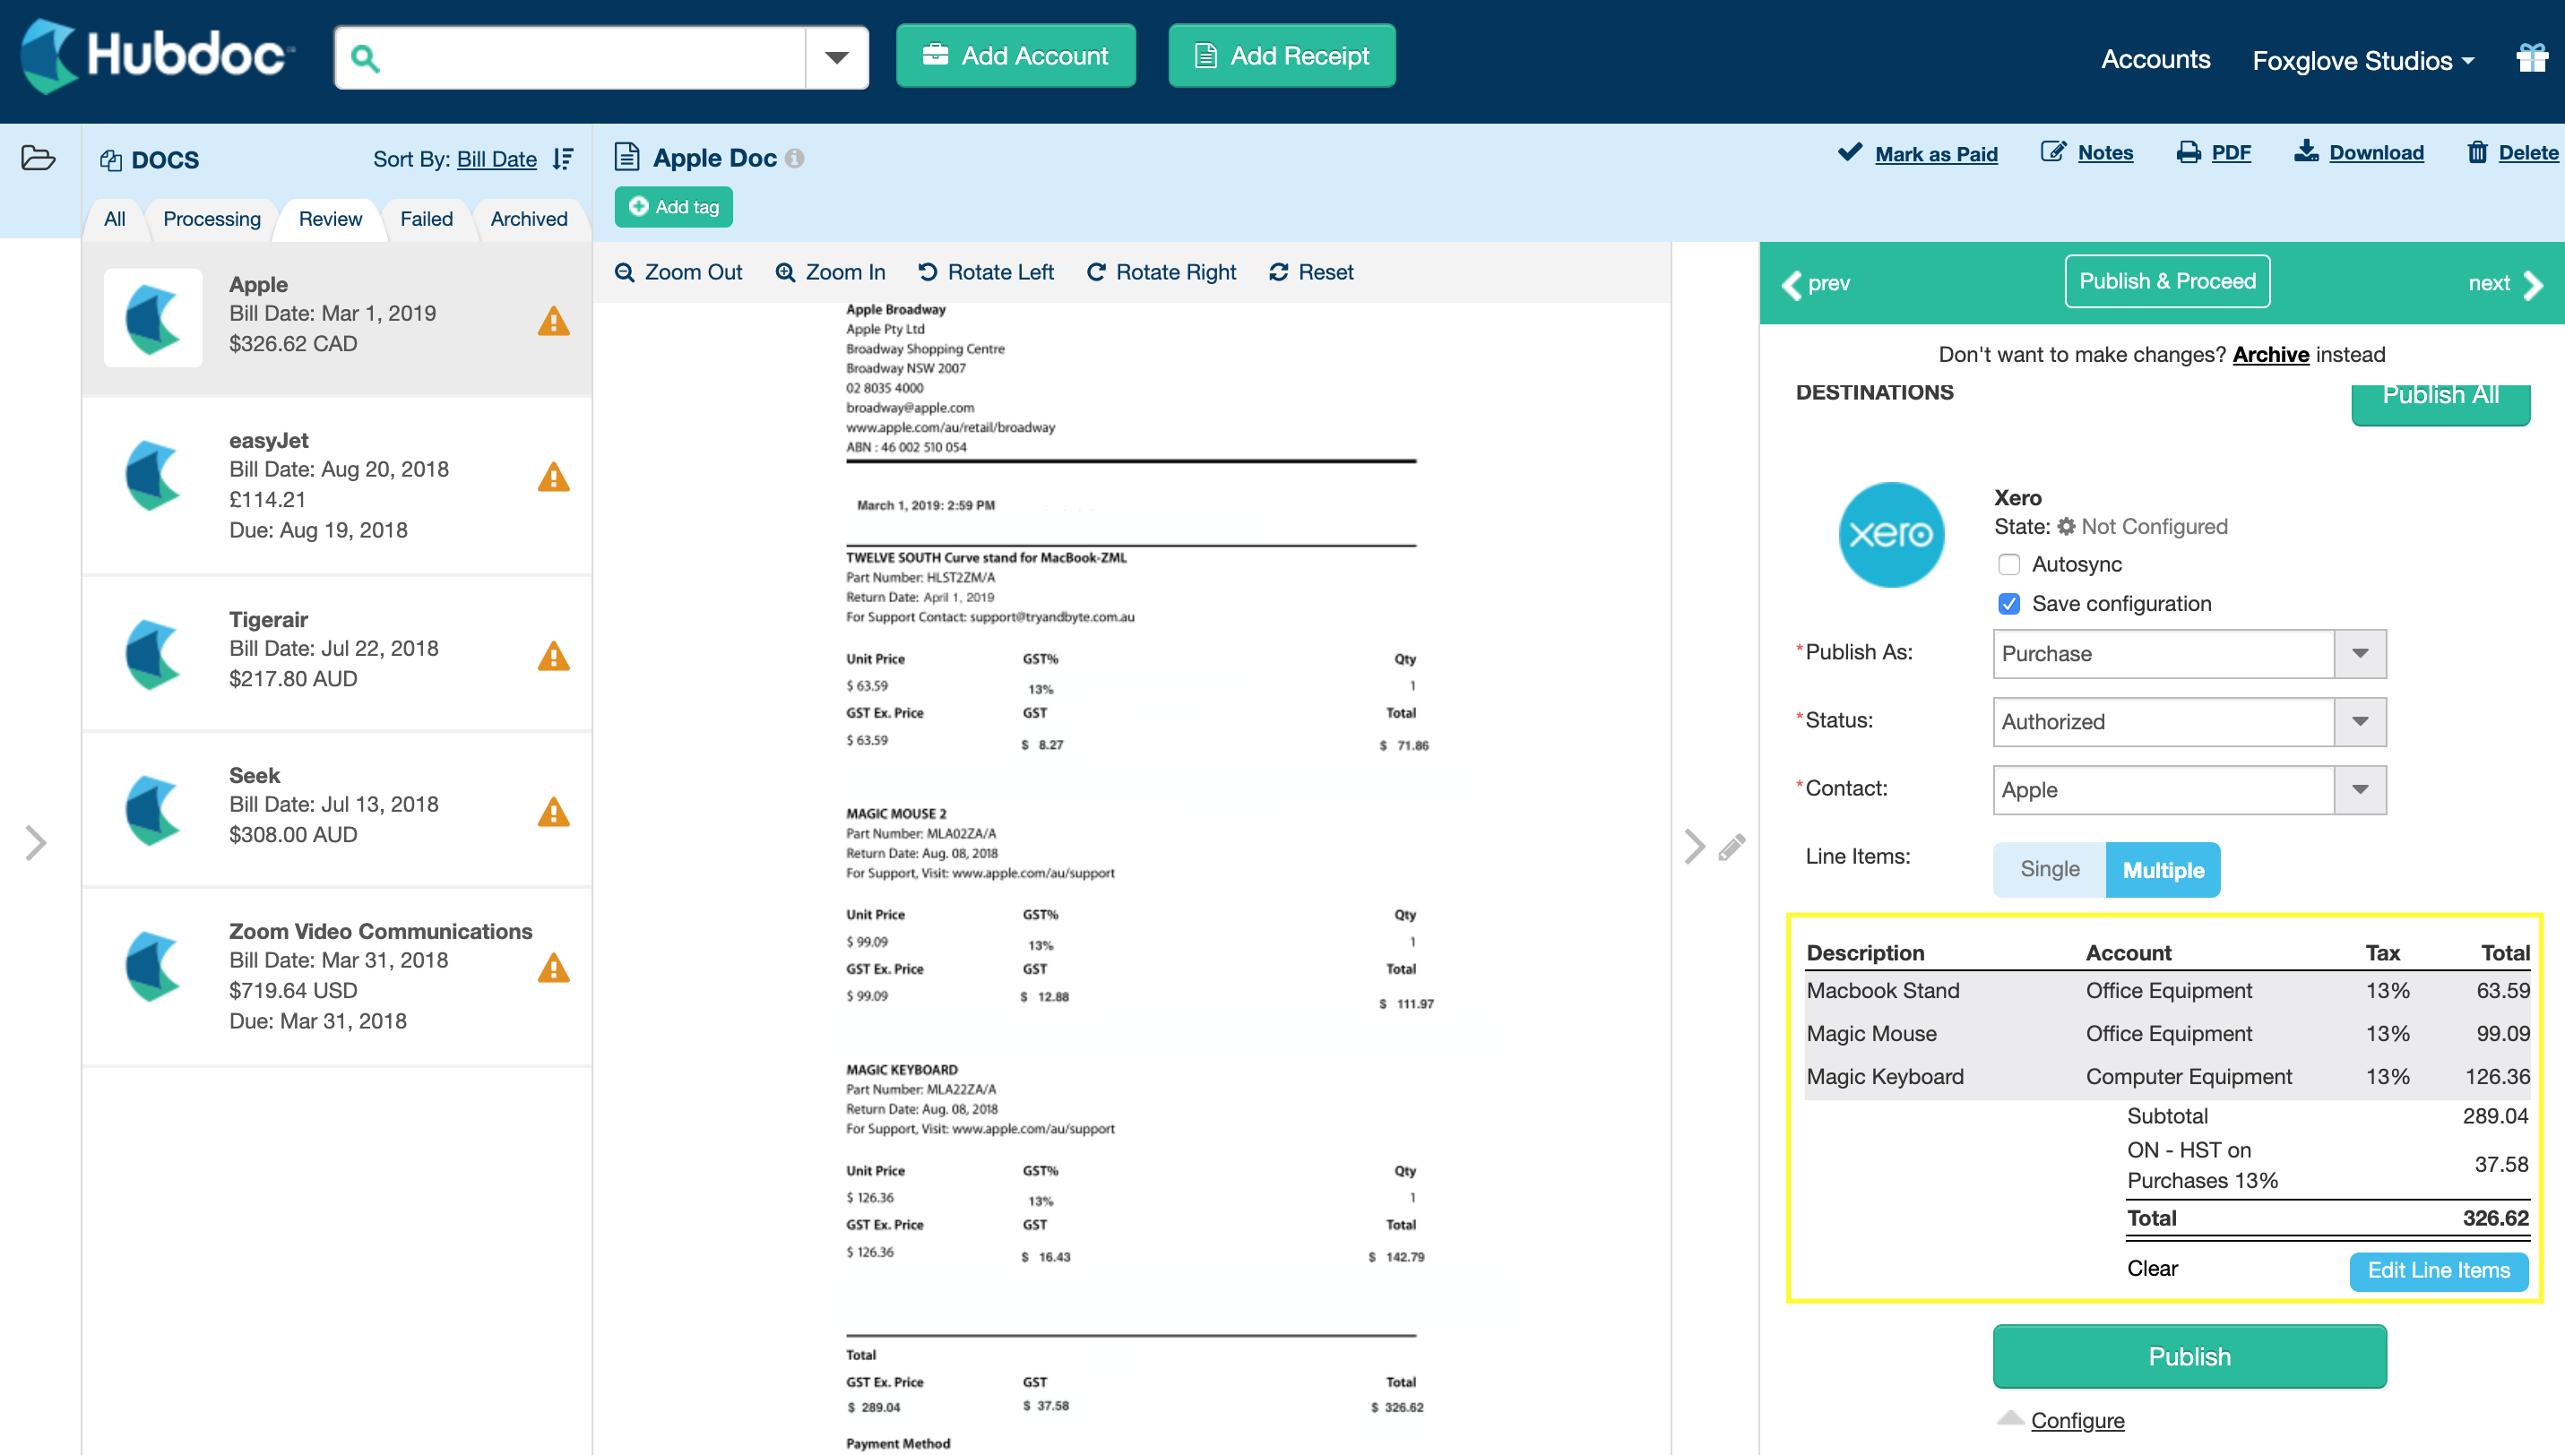The width and height of the screenshot is (2565, 1455).
Task: Click the Archive link
Action: point(2270,354)
